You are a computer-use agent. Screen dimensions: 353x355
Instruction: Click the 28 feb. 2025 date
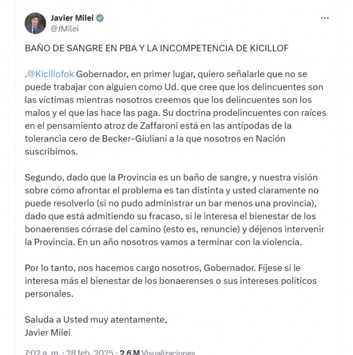click(x=89, y=352)
